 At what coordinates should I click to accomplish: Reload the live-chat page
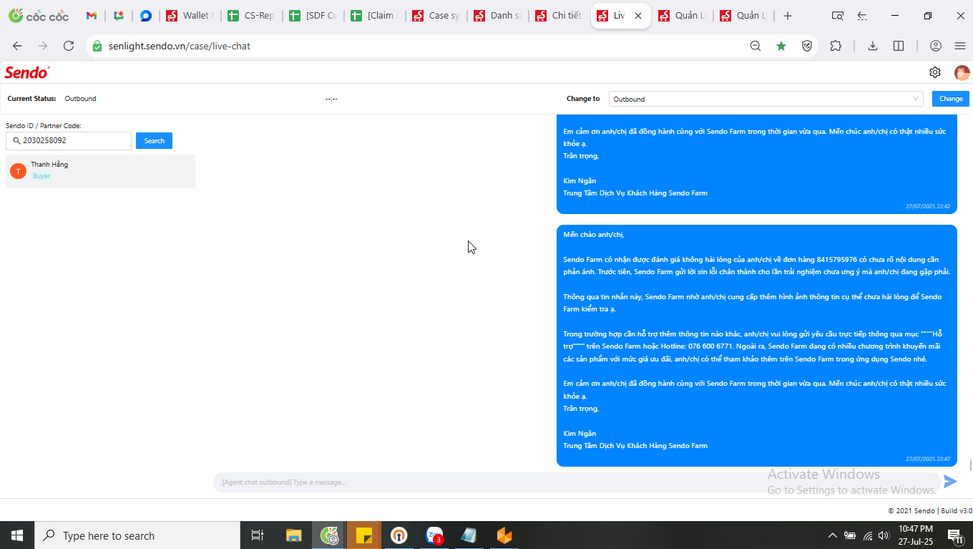coord(69,46)
